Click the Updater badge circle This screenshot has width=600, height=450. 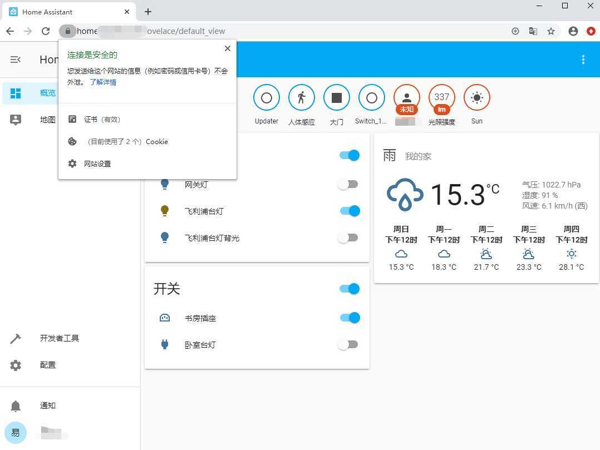tap(267, 98)
